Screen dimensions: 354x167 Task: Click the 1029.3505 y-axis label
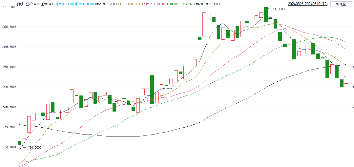tap(8, 47)
